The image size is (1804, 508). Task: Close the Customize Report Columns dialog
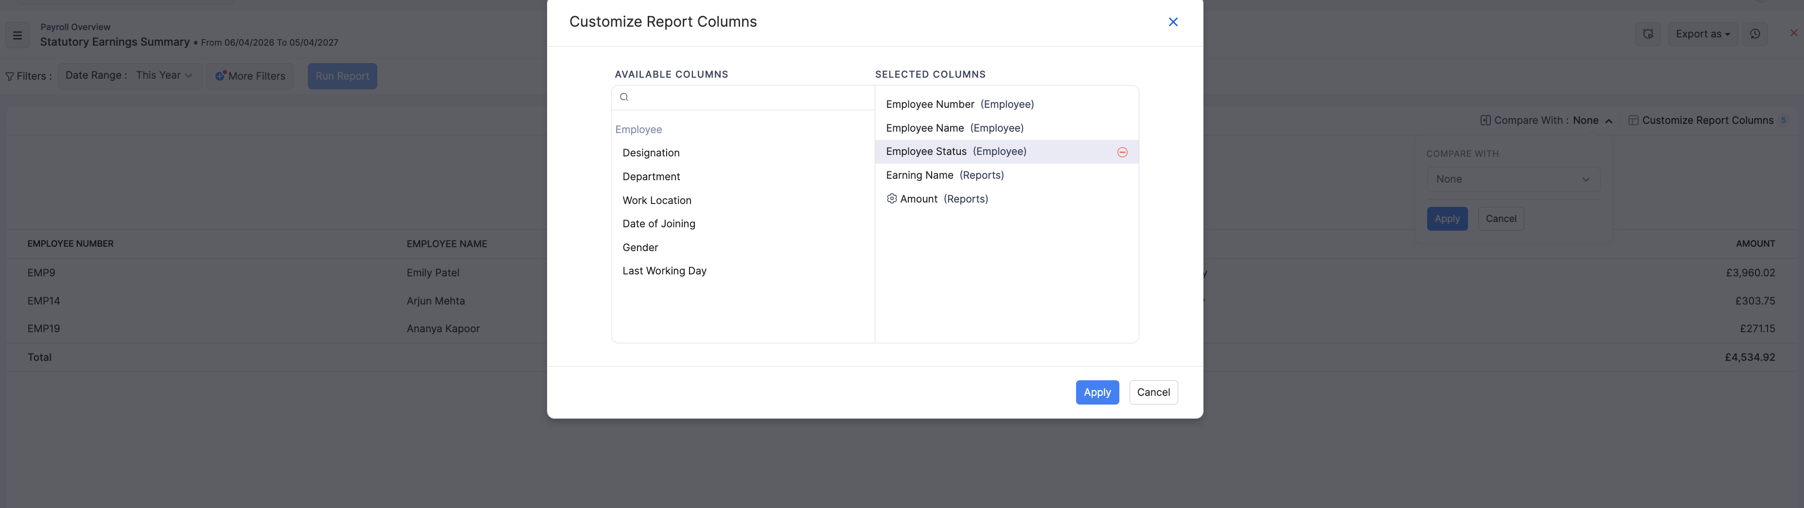(x=1173, y=22)
